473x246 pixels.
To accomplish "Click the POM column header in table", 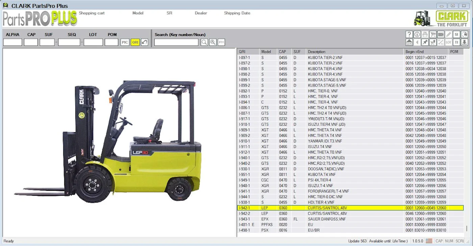I will (456, 52).
